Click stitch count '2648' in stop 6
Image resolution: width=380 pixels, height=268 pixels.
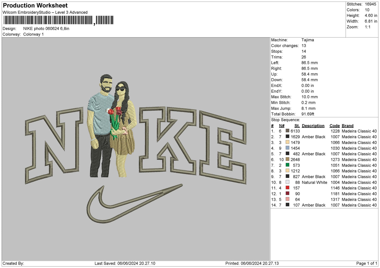[295, 160]
